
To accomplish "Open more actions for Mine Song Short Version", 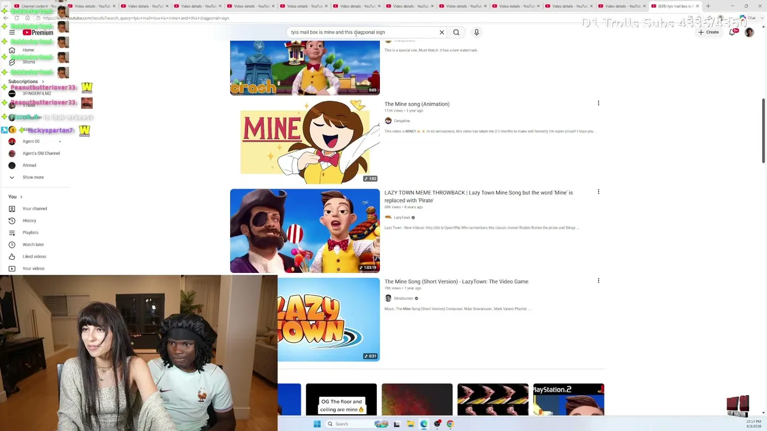I will (598, 281).
